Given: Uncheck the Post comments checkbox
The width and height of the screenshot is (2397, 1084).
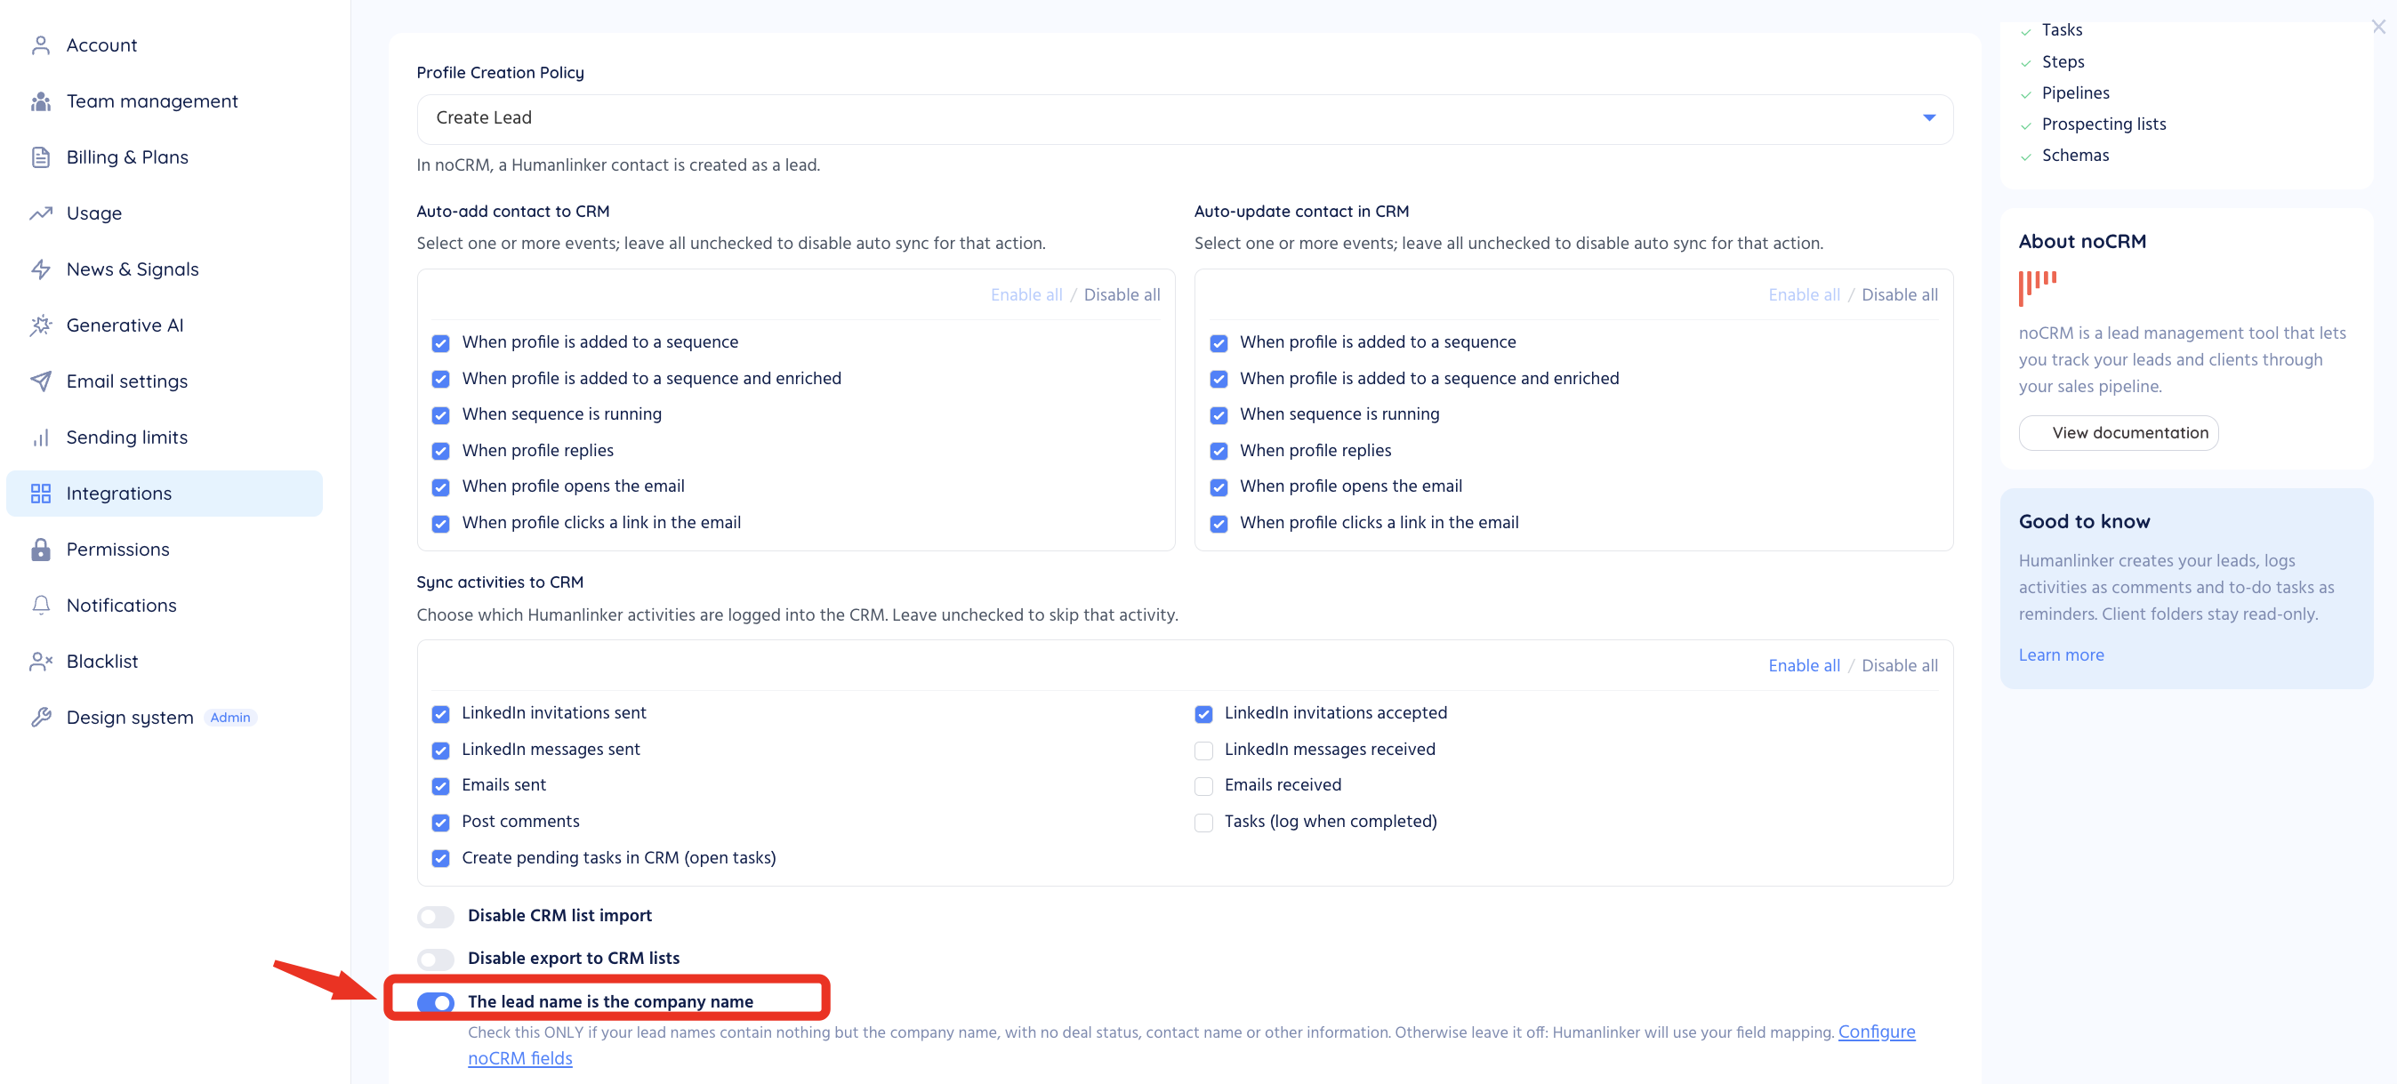Looking at the screenshot, I should [440, 823].
